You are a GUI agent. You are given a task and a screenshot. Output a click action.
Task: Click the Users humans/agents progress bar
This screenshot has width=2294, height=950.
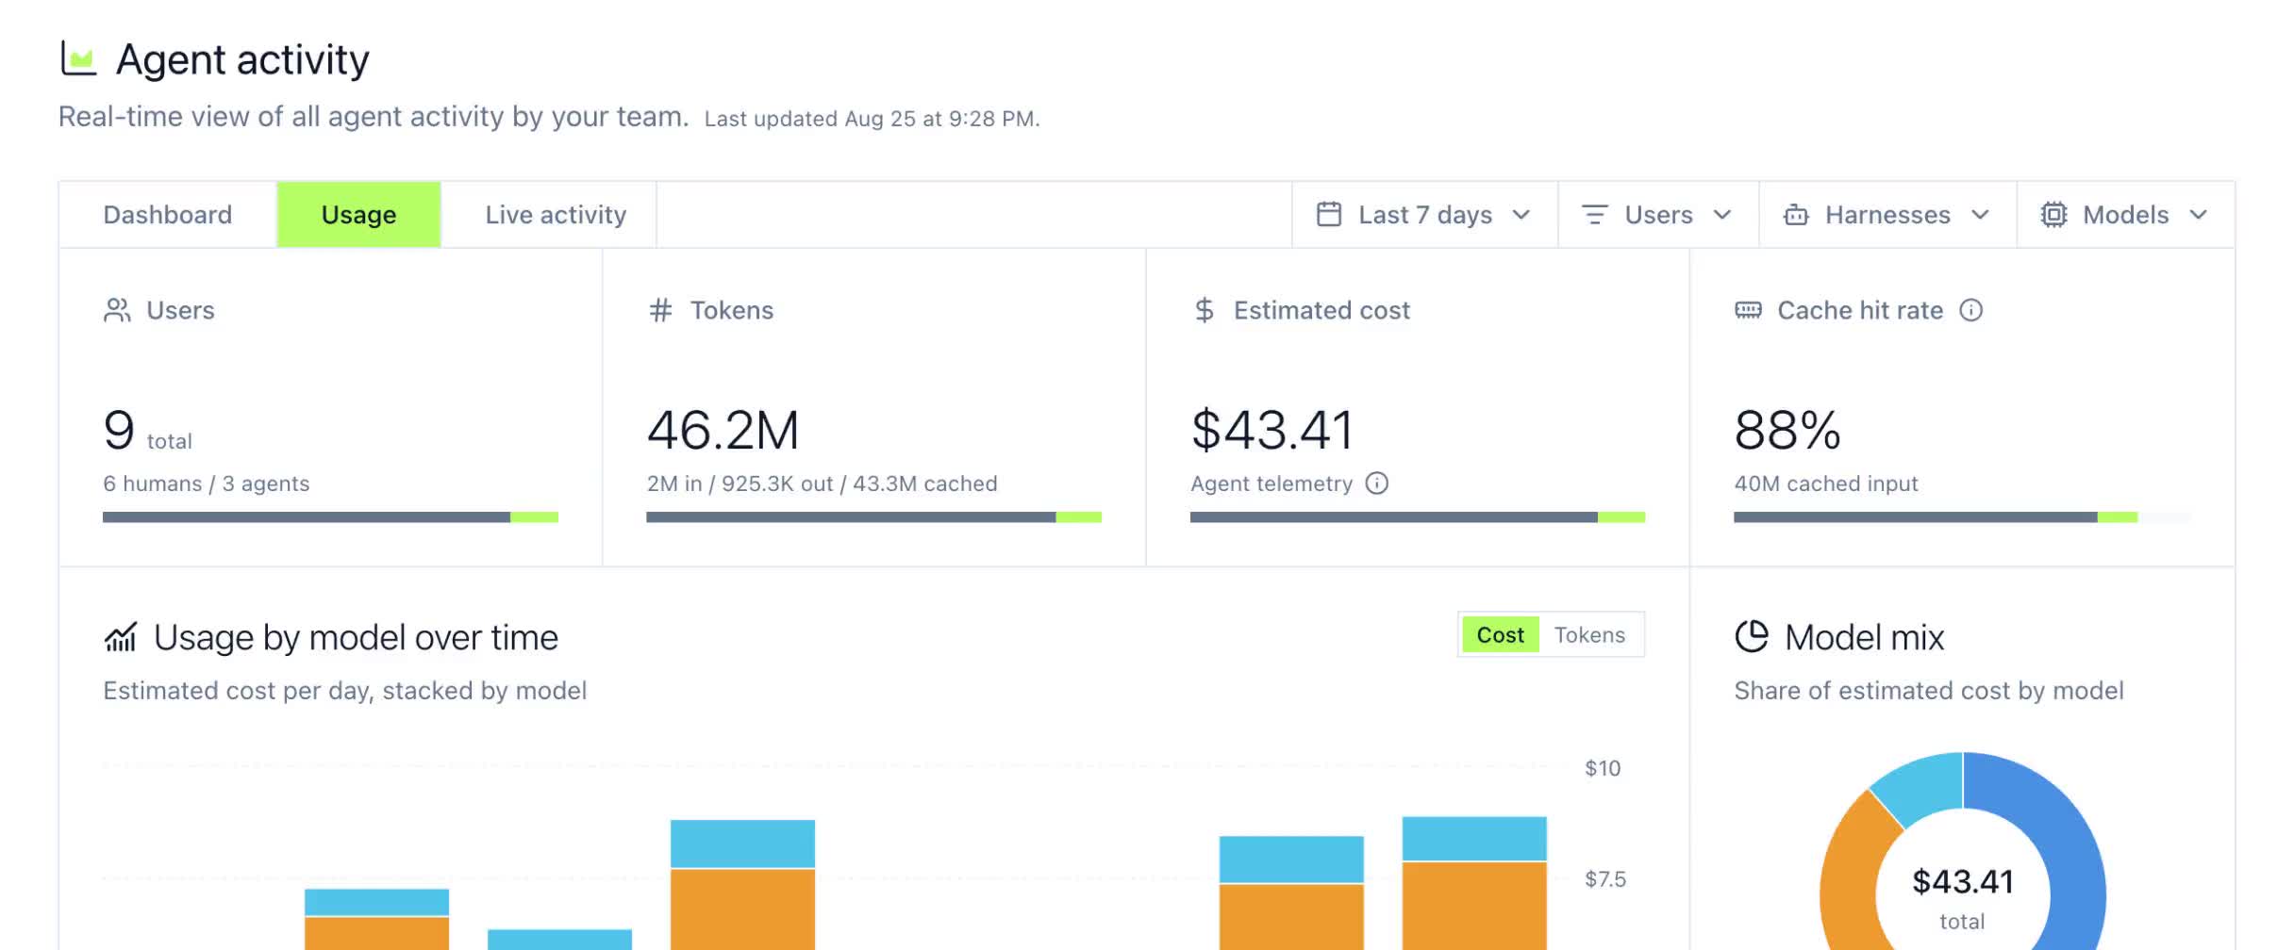coord(330,517)
